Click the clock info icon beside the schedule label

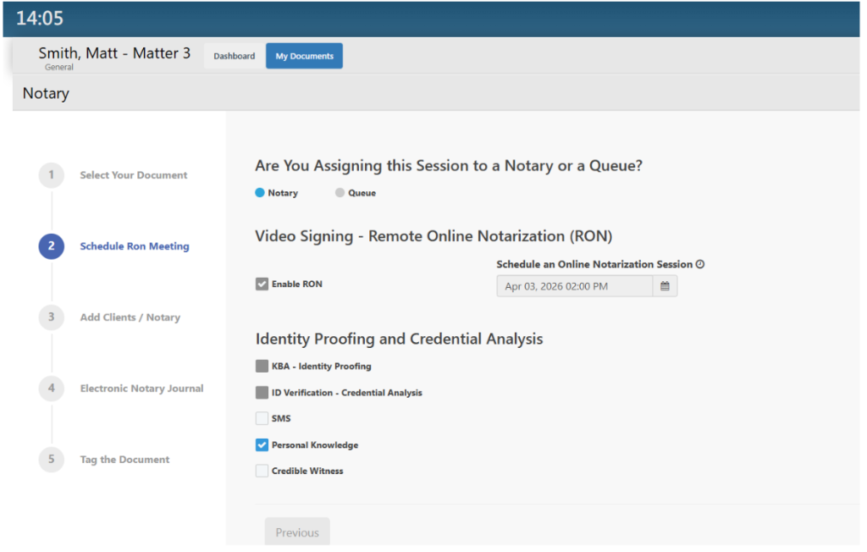700,264
